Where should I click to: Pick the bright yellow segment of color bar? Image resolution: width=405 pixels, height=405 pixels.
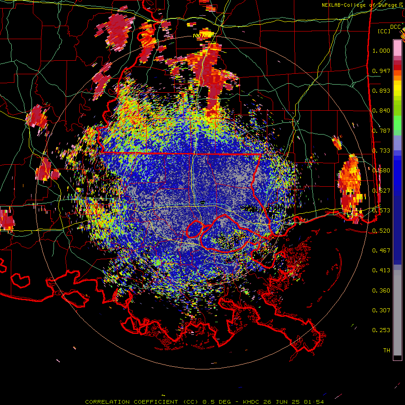pos(397,89)
